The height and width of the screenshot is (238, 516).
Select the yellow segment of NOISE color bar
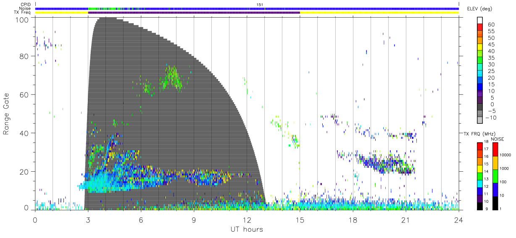(x=495, y=162)
